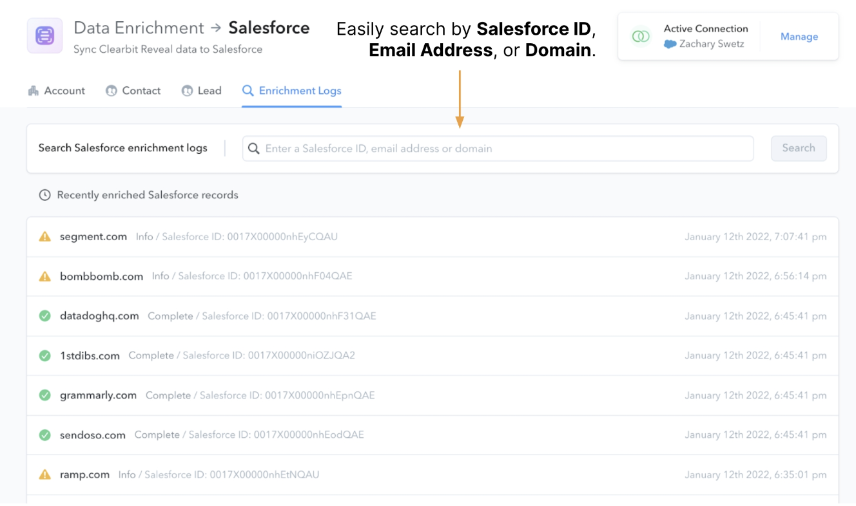Click the green check icon for sendoso.com

[x=44, y=435]
